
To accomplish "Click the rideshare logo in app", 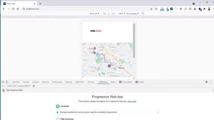I will [96, 31].
